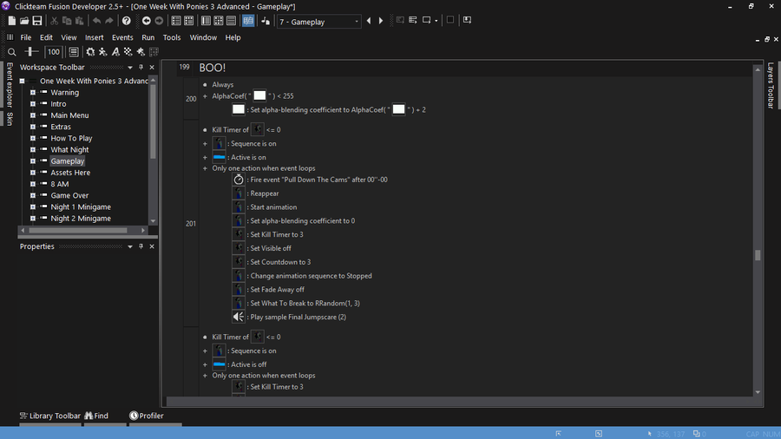
Task: Open the Profiler tab
Action: coord(147,416)
